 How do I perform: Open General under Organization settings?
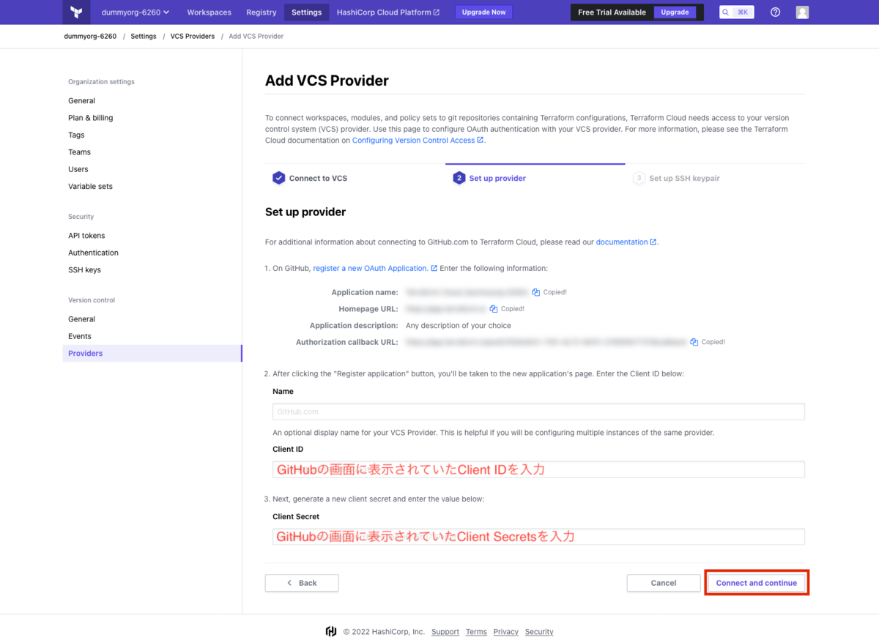[x=82, y=101]
